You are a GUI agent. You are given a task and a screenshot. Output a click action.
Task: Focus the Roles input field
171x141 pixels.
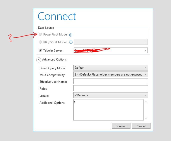click(x=111, y=88)
